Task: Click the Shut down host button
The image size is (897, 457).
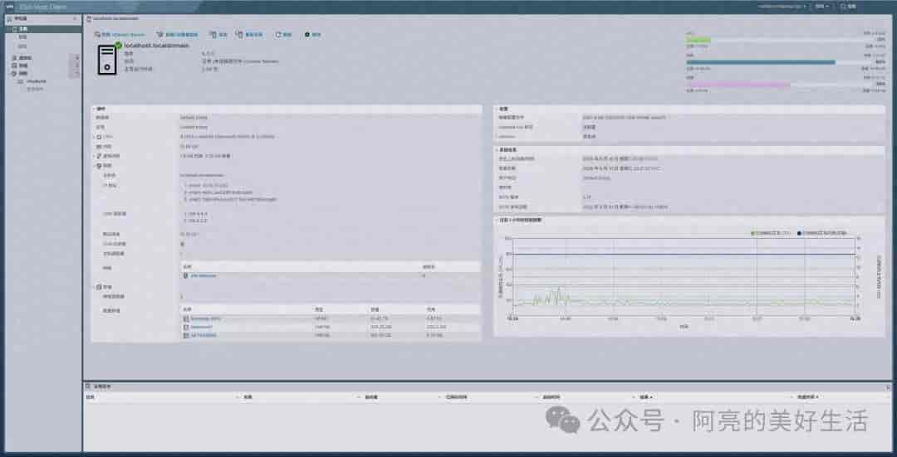Action: [219, 35]
